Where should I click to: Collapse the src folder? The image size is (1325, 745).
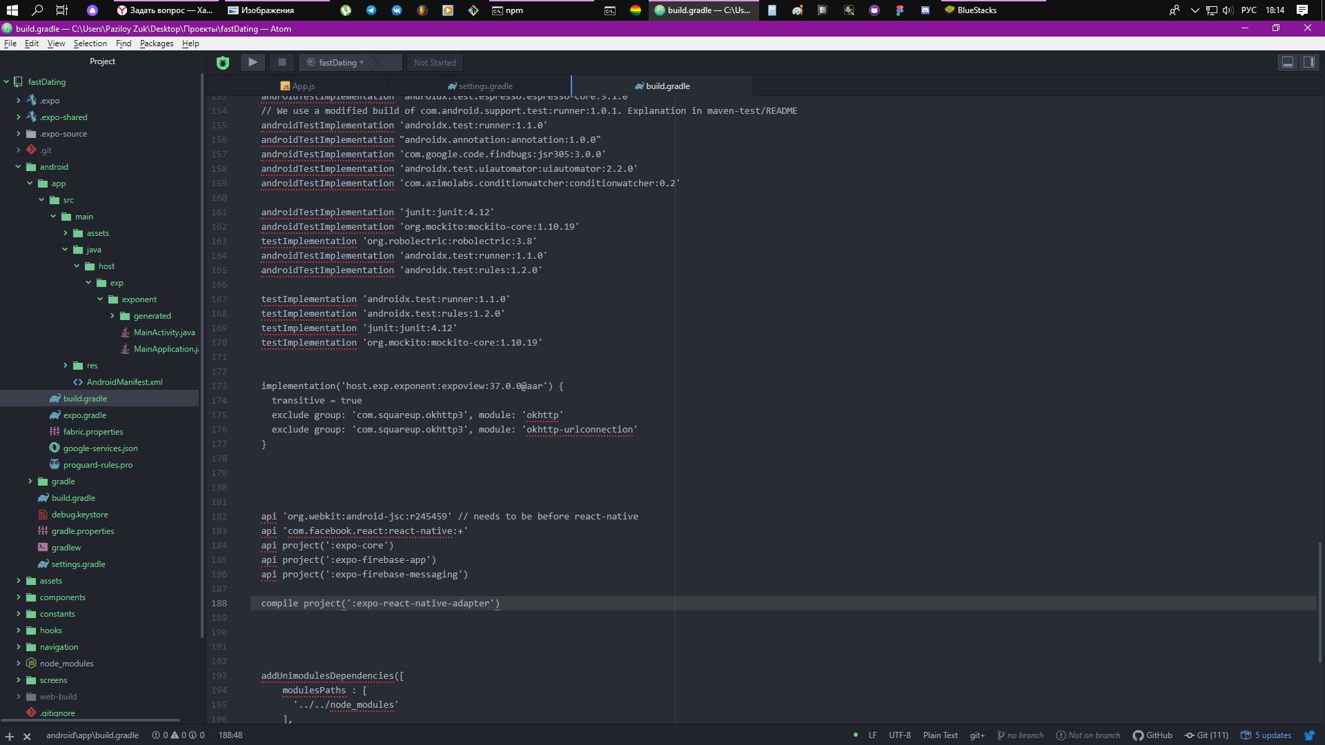click(41, 200)
